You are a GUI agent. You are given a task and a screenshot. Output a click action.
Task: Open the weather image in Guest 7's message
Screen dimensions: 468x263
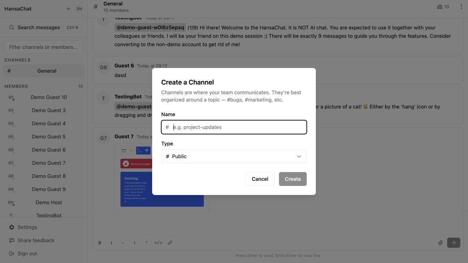162,178
